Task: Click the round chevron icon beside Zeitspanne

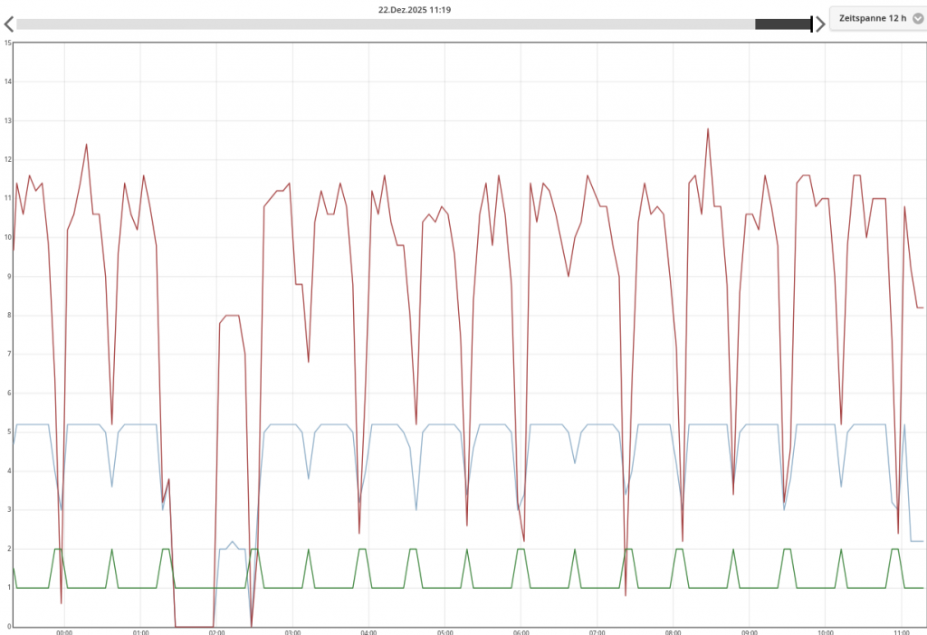Action: [x=917, y=19]
